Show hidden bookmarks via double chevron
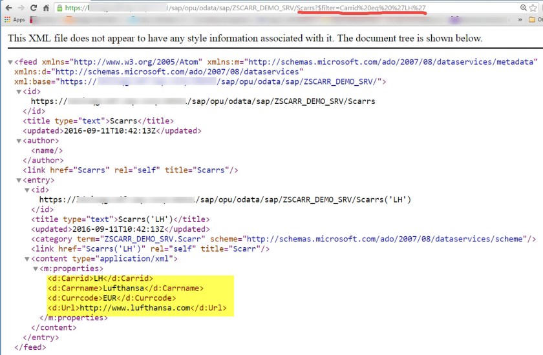This screenshot has height=355, width=543. 520,20
